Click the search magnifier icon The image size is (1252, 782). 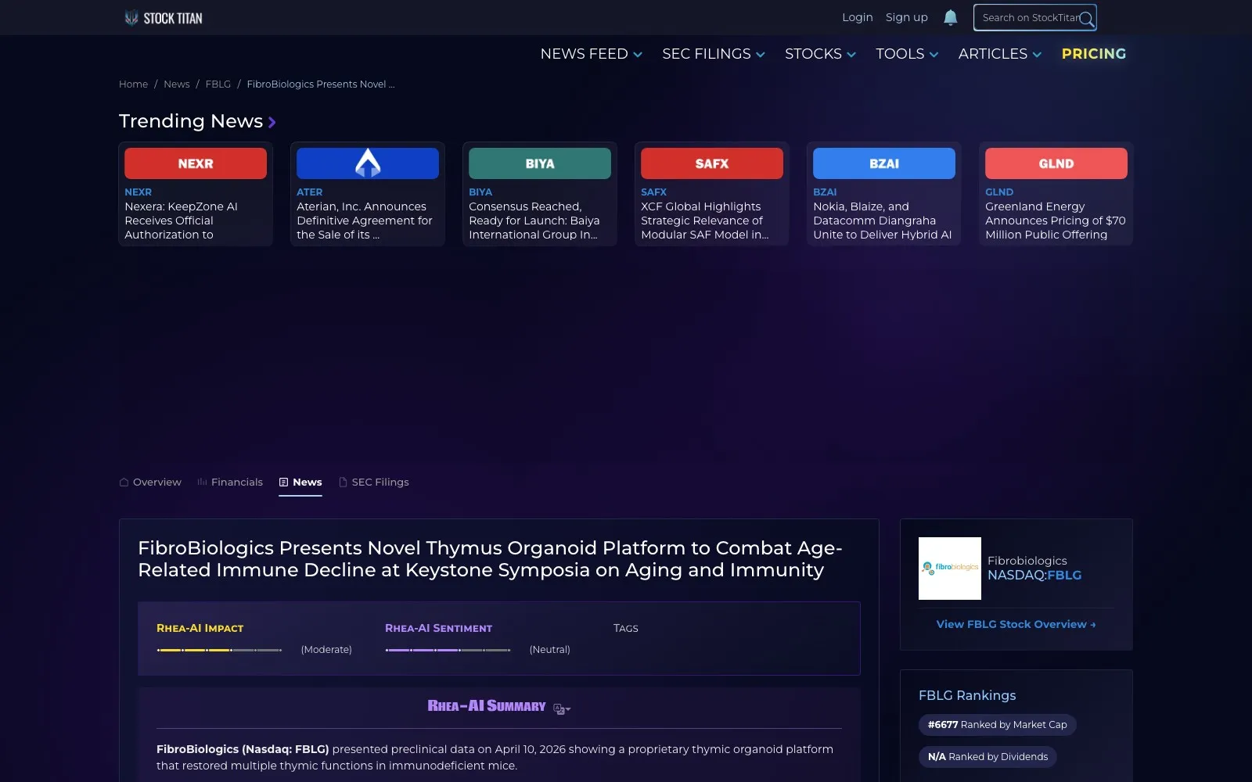(1086, 20)
